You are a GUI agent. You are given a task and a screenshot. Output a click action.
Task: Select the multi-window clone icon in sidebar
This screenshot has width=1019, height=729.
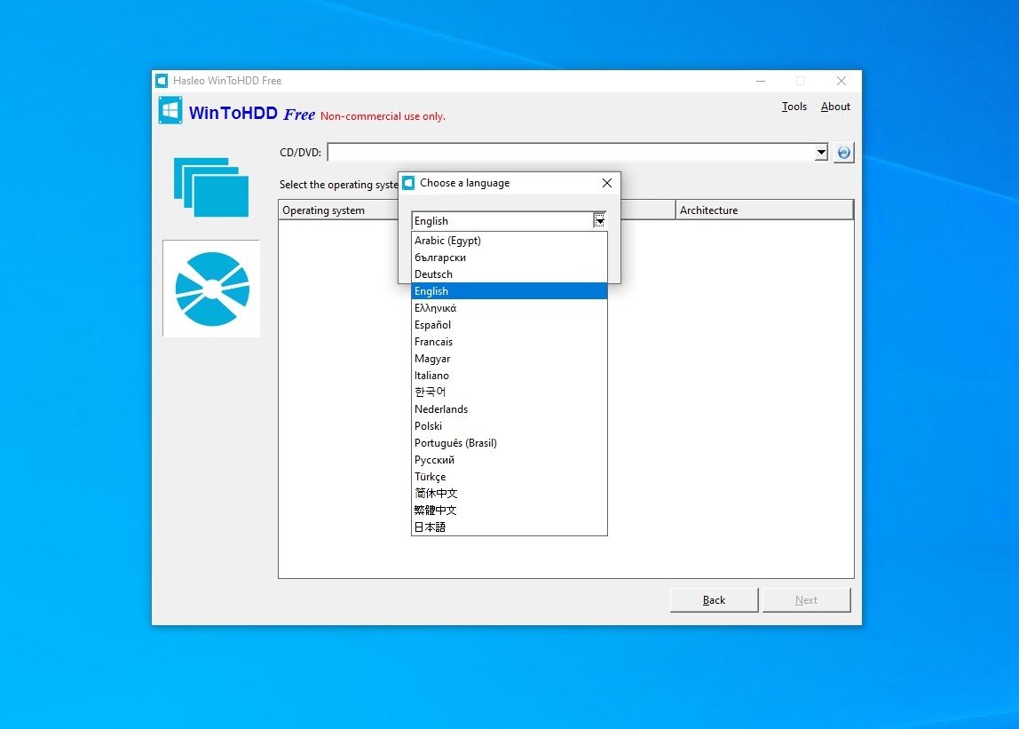click(x=211, y=187)
